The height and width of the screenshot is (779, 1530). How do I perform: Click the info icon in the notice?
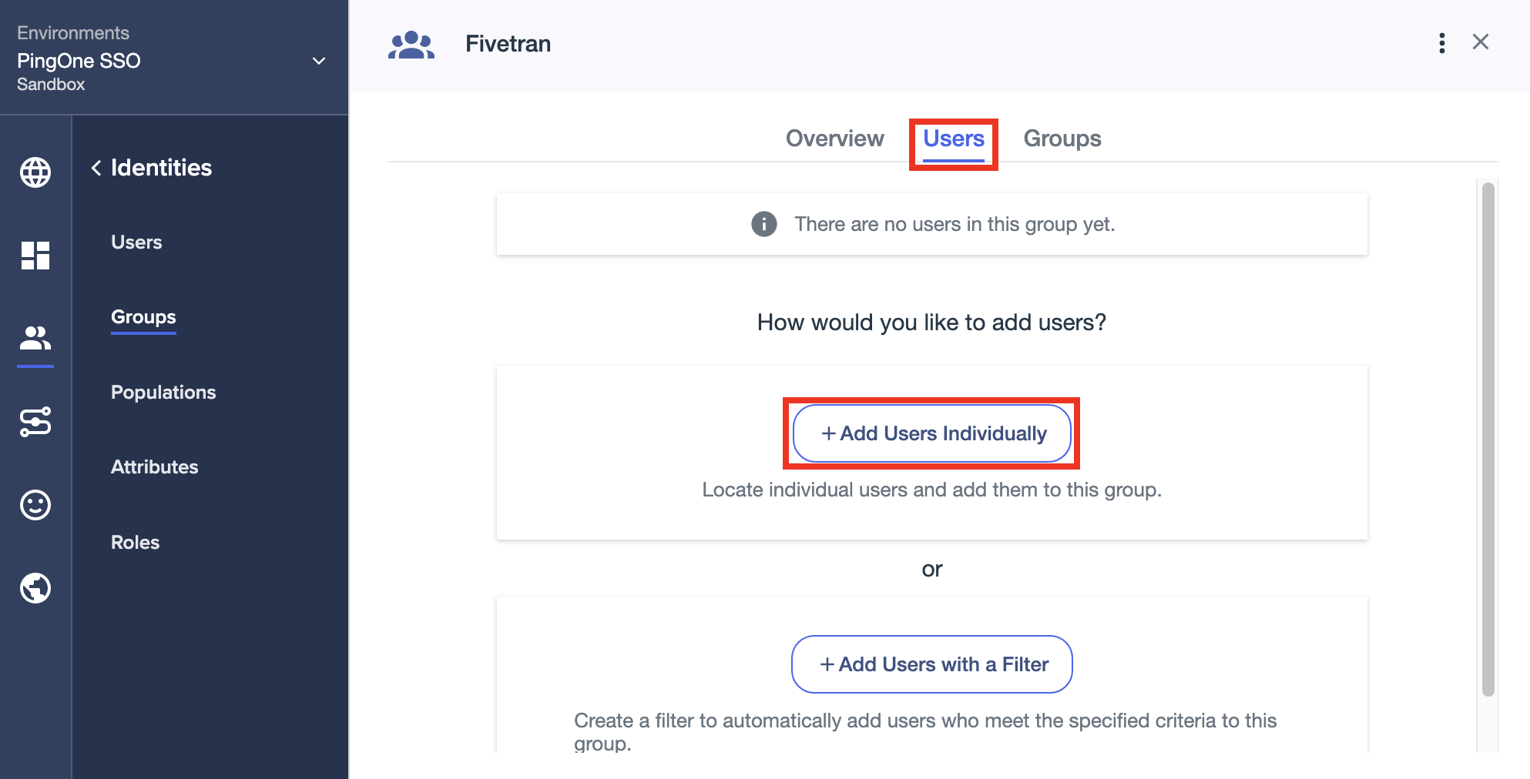764,224
